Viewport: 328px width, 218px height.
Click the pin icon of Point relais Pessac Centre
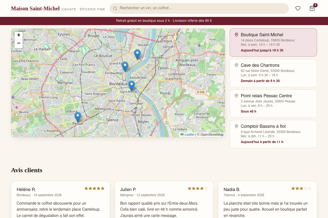(x=236, y=96)
